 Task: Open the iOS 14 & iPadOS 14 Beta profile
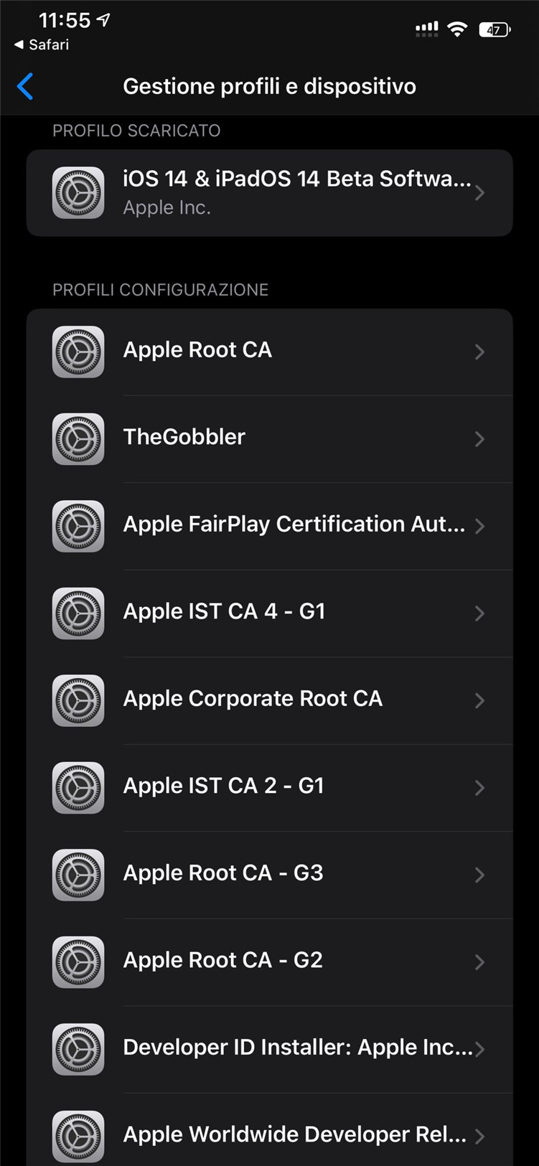click(x=269, y=192)
